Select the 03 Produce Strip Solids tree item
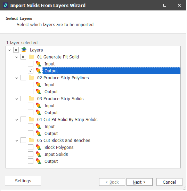 60,99
